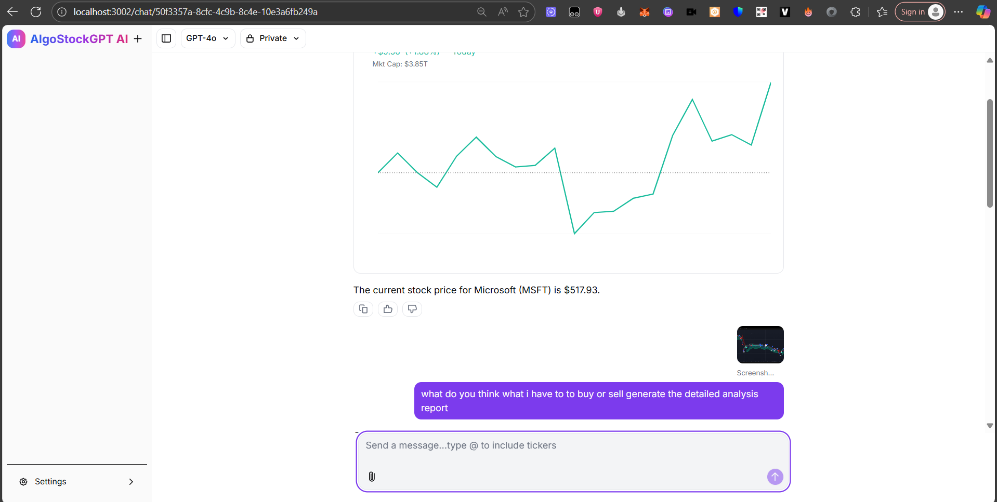This screenshot has width=997, height=502.
Task: Click the flame extension icon
Action: [808, 12]
